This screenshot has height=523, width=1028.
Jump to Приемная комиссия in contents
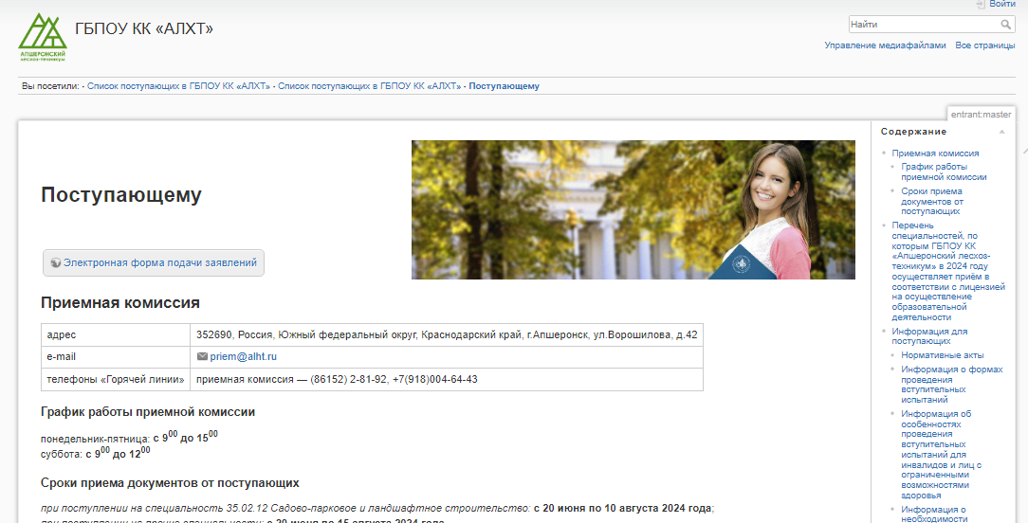coord(935,153)
